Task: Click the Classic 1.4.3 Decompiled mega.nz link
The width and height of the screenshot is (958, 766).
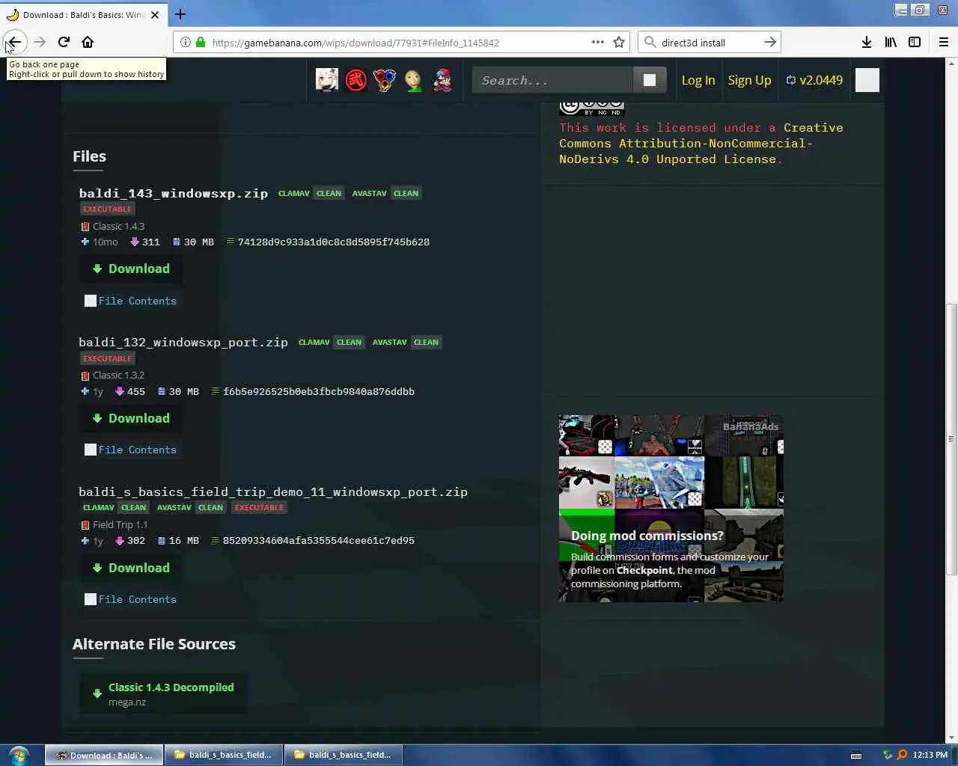Action: 163,693
